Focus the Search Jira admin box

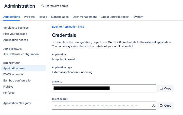pyautogui.click(x=56, y=6)
